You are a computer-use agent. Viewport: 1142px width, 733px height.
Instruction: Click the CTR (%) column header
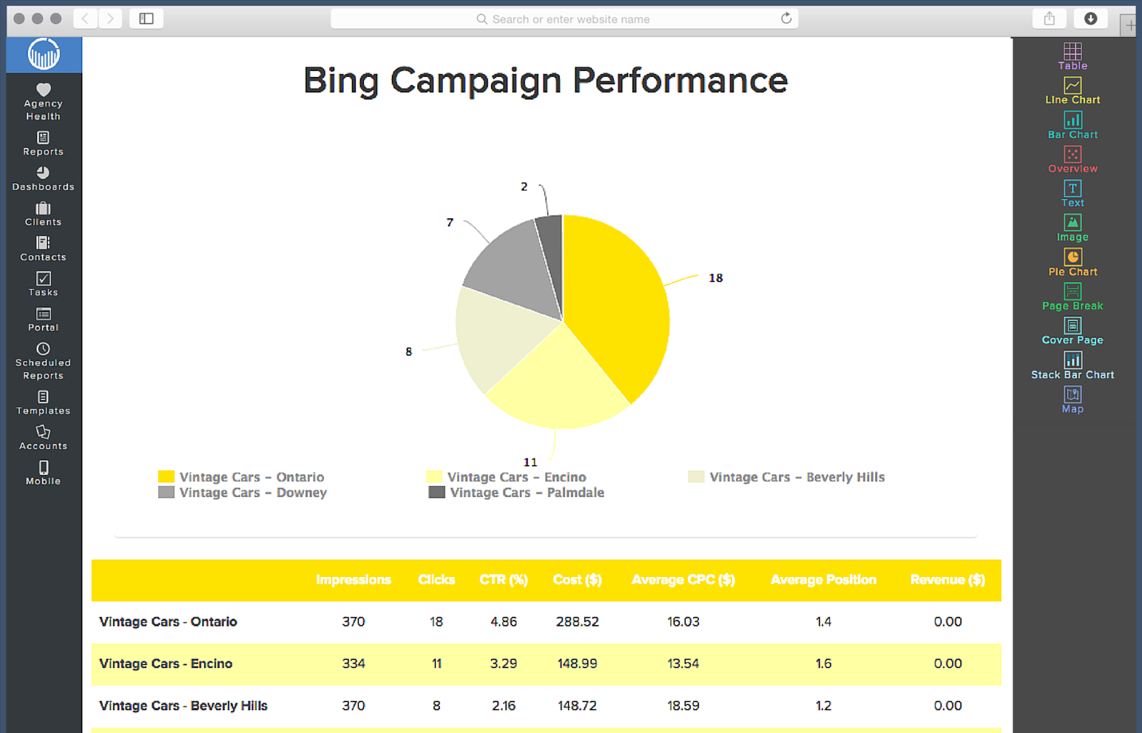[x=504, y=580]
